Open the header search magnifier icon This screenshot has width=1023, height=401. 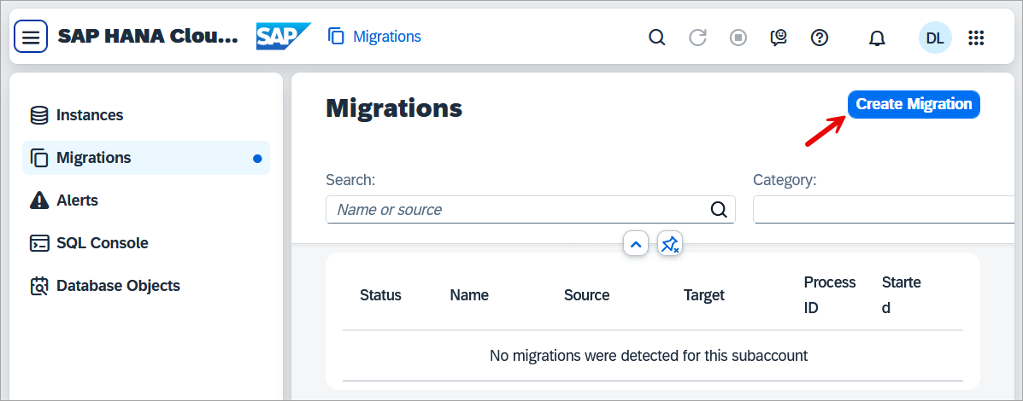(656, 37)
